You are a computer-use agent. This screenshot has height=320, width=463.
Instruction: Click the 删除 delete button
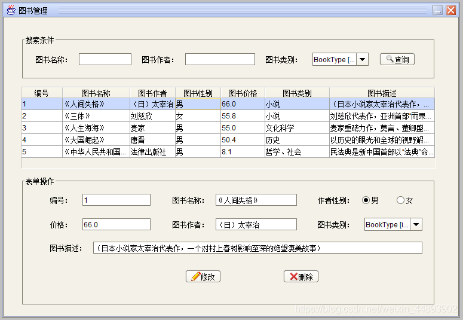coord(301,276)
